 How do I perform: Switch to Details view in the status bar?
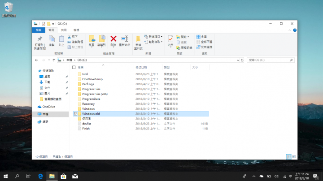(289, 157)
